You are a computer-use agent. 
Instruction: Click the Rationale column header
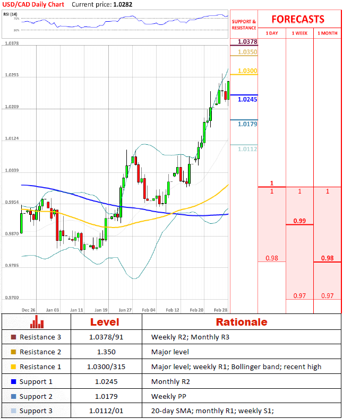click(241, 322)
